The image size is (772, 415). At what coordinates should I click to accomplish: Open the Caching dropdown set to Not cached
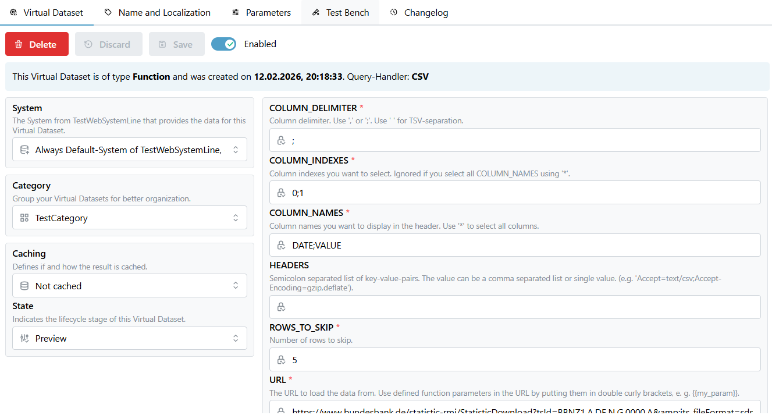130,286
